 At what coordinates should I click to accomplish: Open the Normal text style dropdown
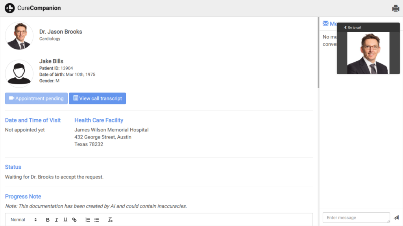(x=24, y=220)
